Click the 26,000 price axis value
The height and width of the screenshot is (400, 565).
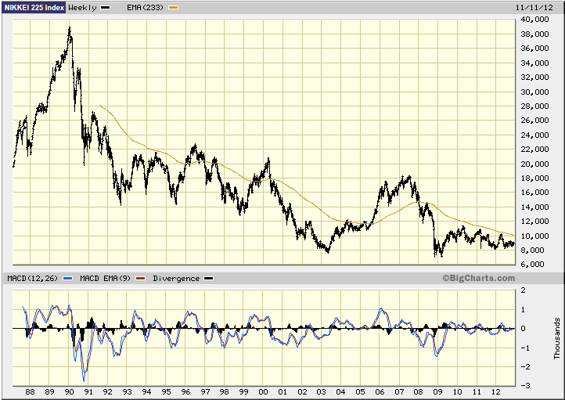(x=535, y=121)
